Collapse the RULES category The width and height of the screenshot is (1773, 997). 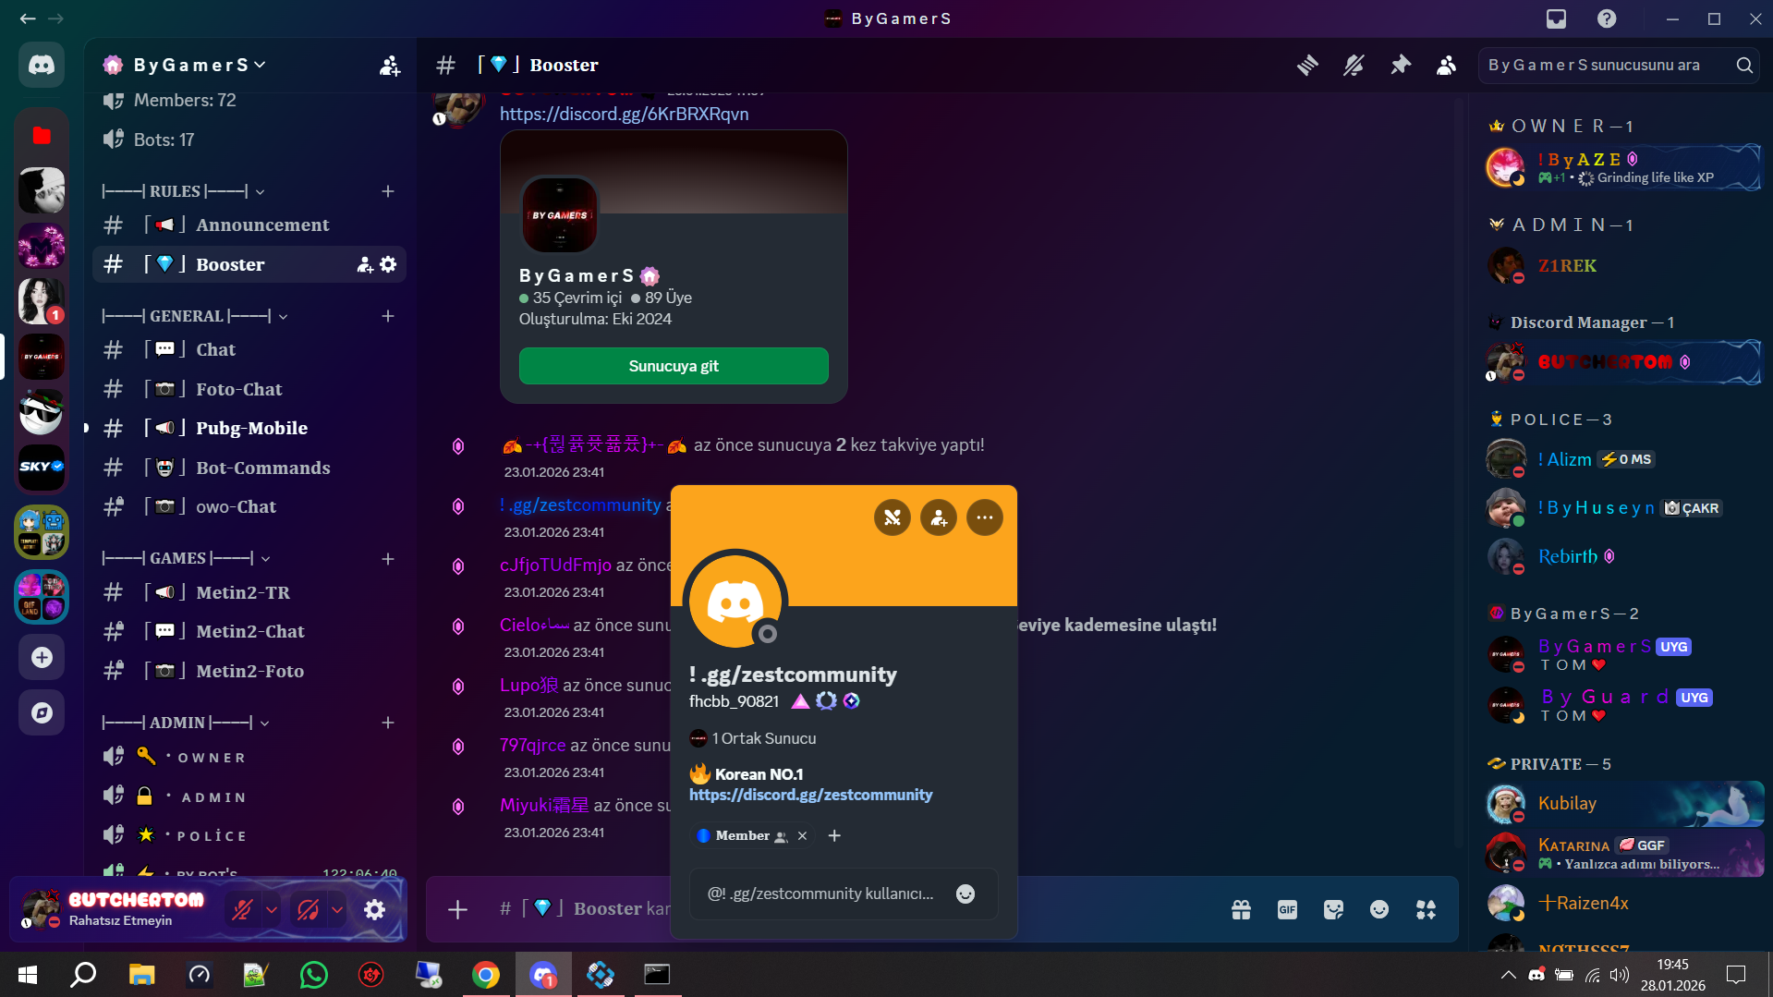pyautogui.click(x=183, y=191)
